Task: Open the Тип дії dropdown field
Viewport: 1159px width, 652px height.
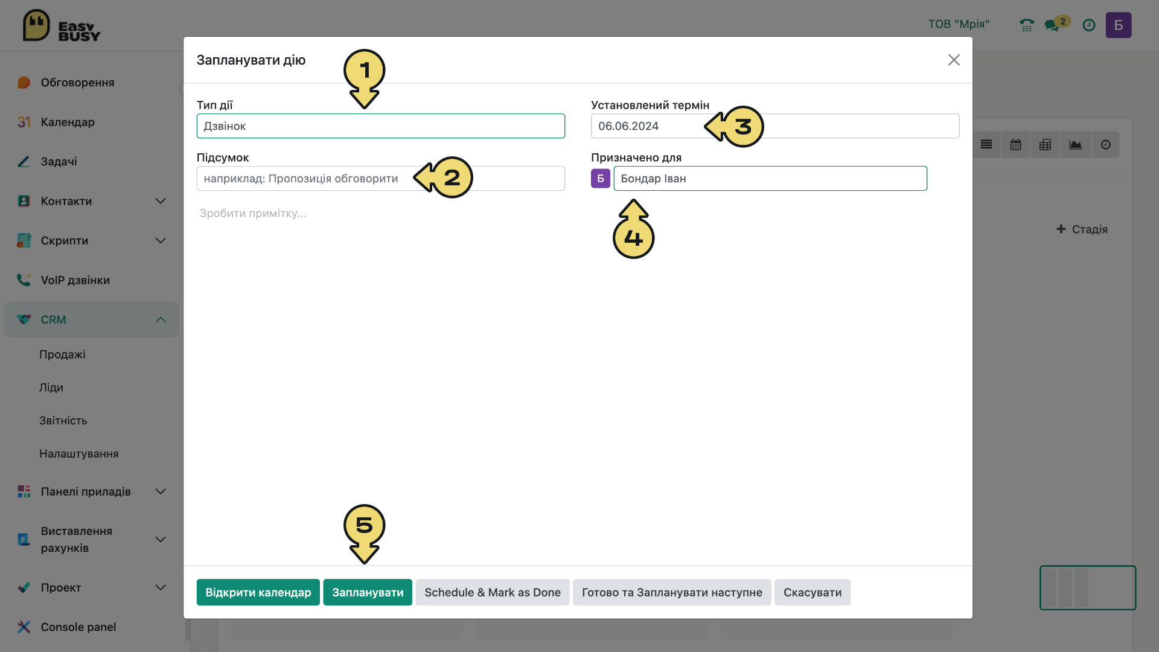Action: click(x=381, y=126)
